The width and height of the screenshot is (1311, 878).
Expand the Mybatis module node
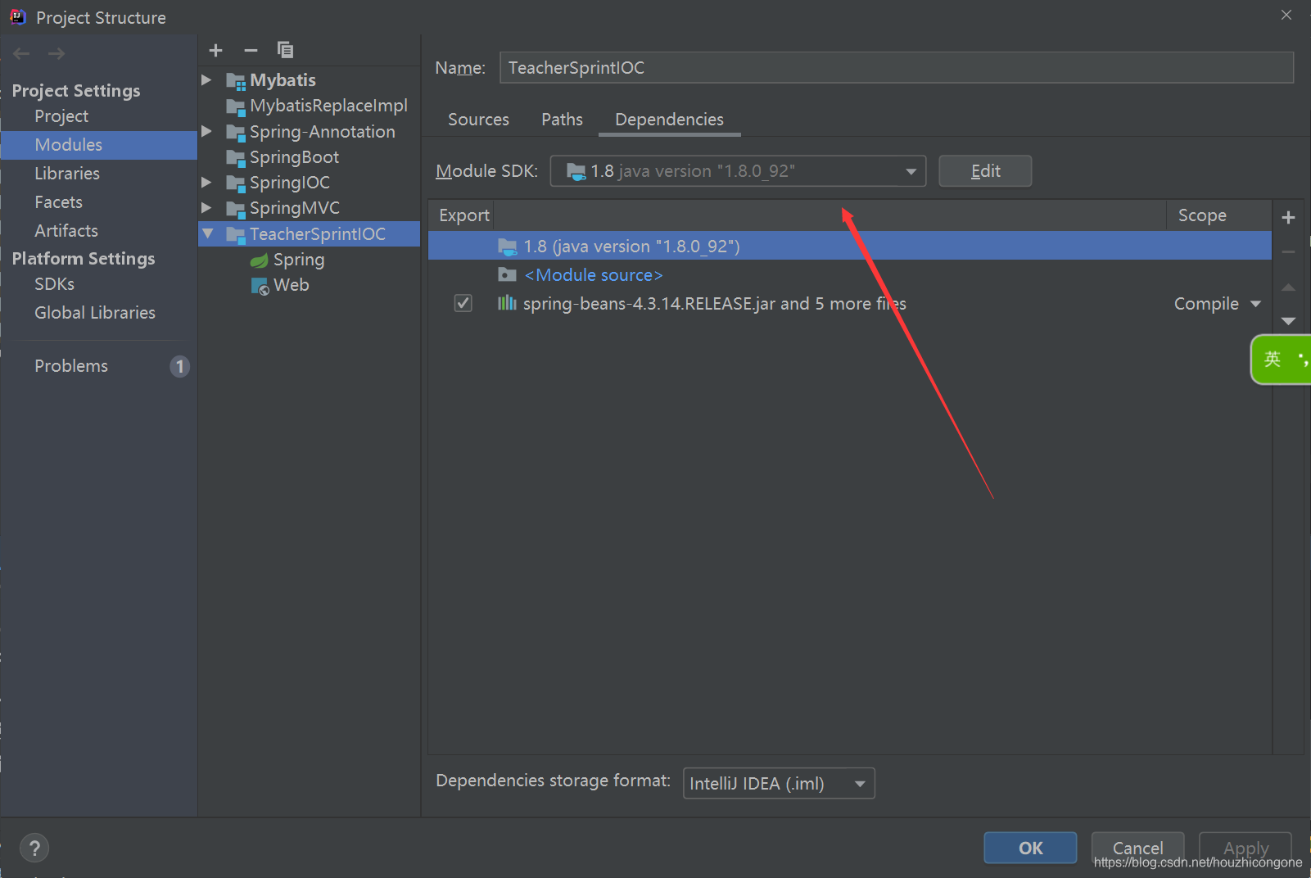coord(207,80)
